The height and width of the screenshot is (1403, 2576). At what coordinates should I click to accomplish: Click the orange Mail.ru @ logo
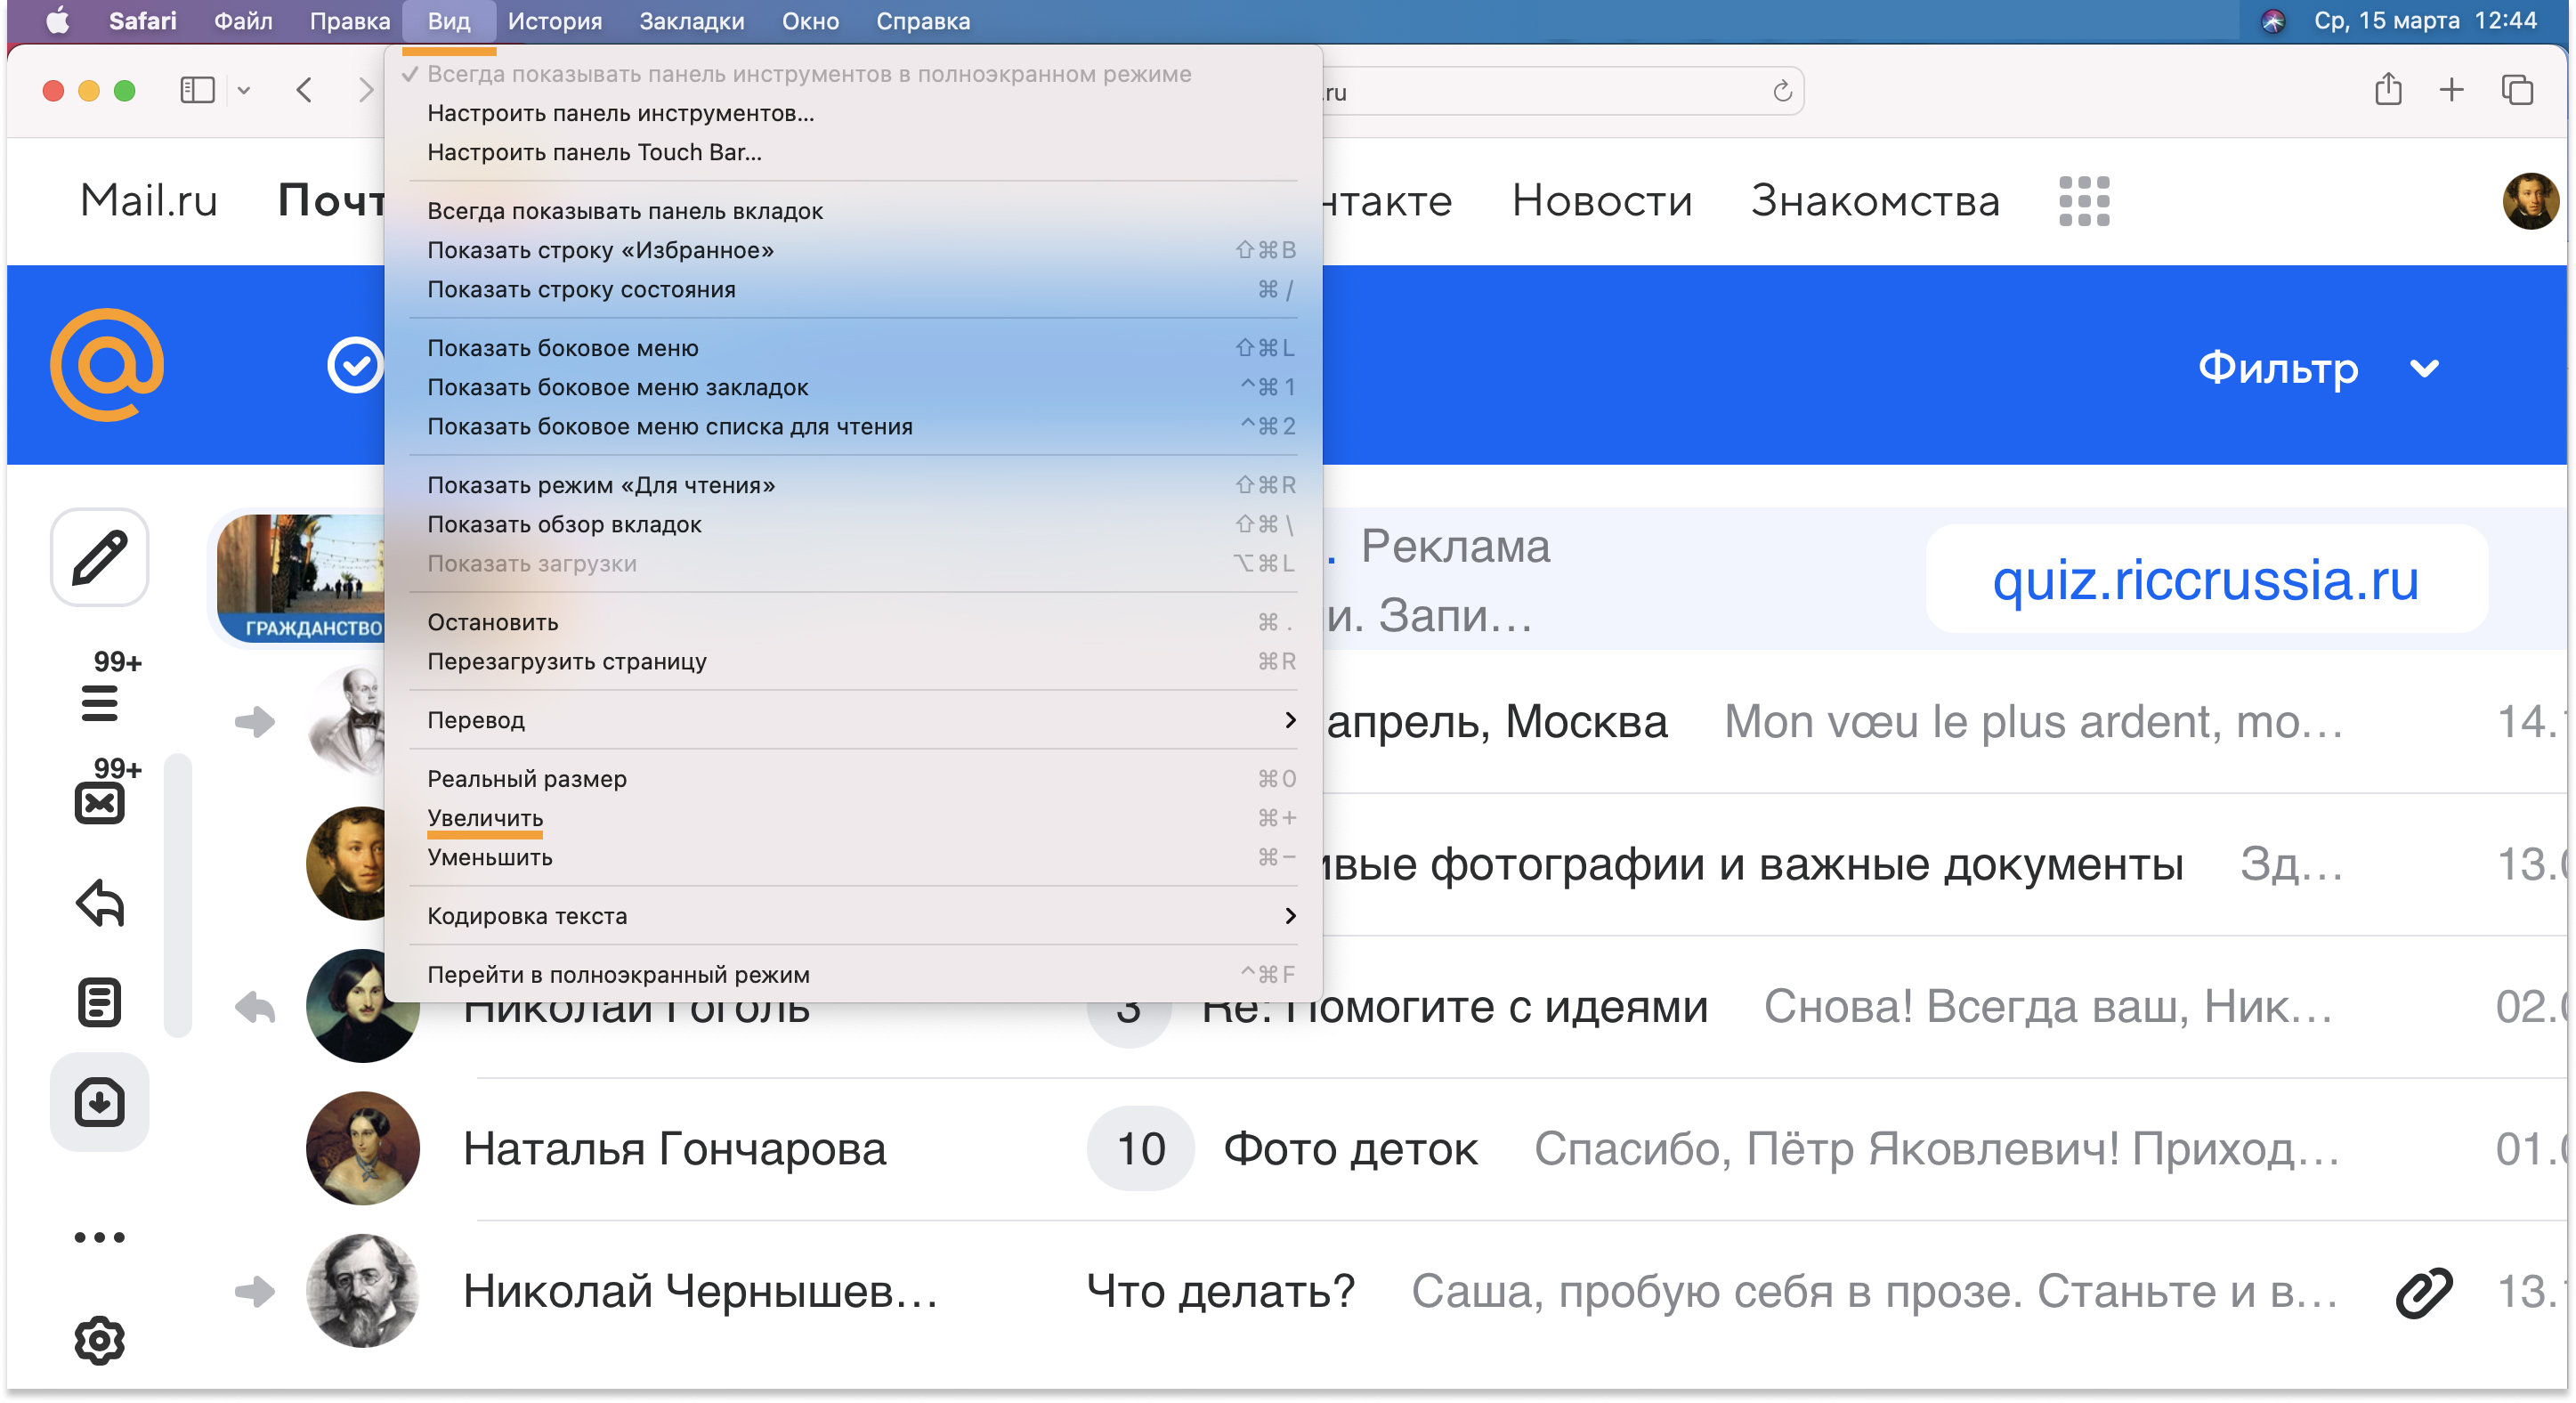(x=107, y=365)
